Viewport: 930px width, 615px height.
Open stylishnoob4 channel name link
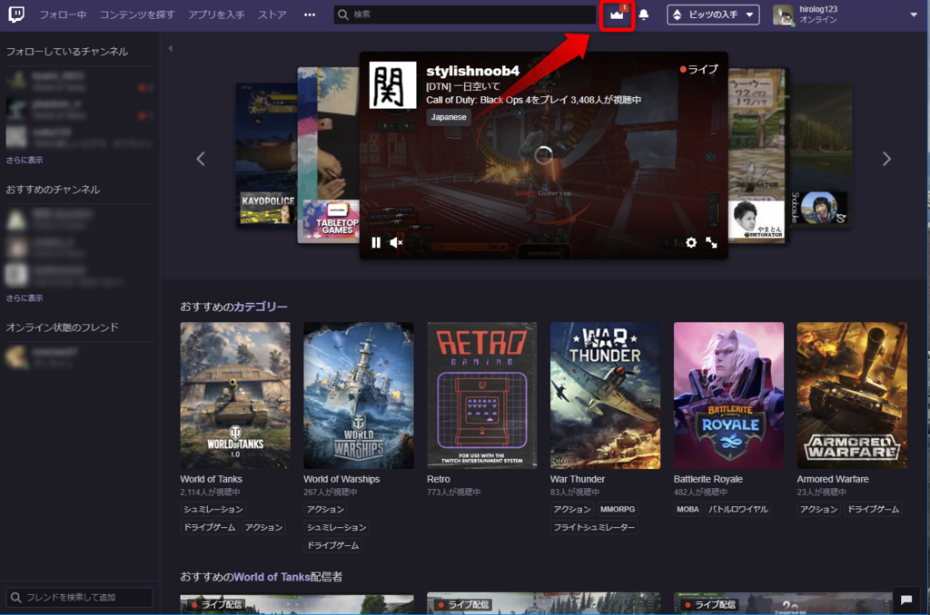click(472, 71)
